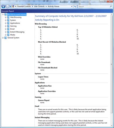Select General System tree item

[13, 38]
